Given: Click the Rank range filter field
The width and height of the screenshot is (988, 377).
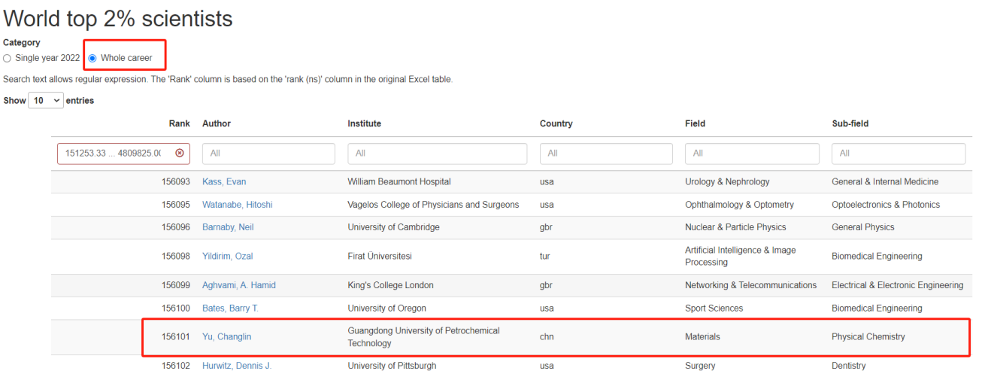Looking at the screenshot, I should coord(113,153).
